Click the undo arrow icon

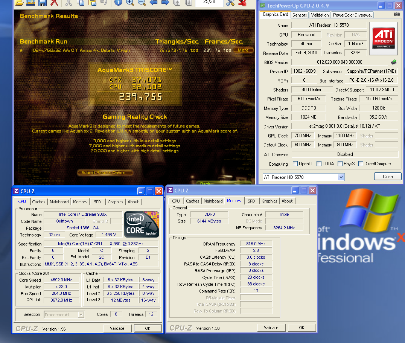click(x=104, y=3)
